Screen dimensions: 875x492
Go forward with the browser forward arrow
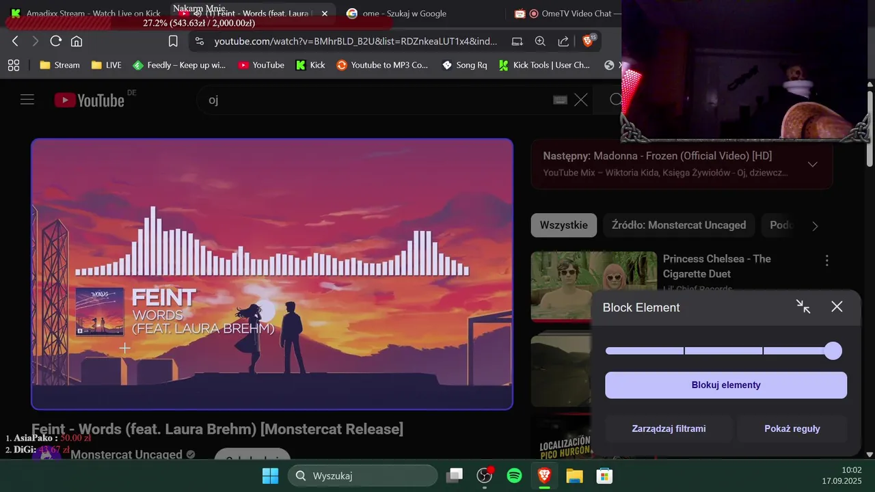pyautogui.click(x=36, y=41)
